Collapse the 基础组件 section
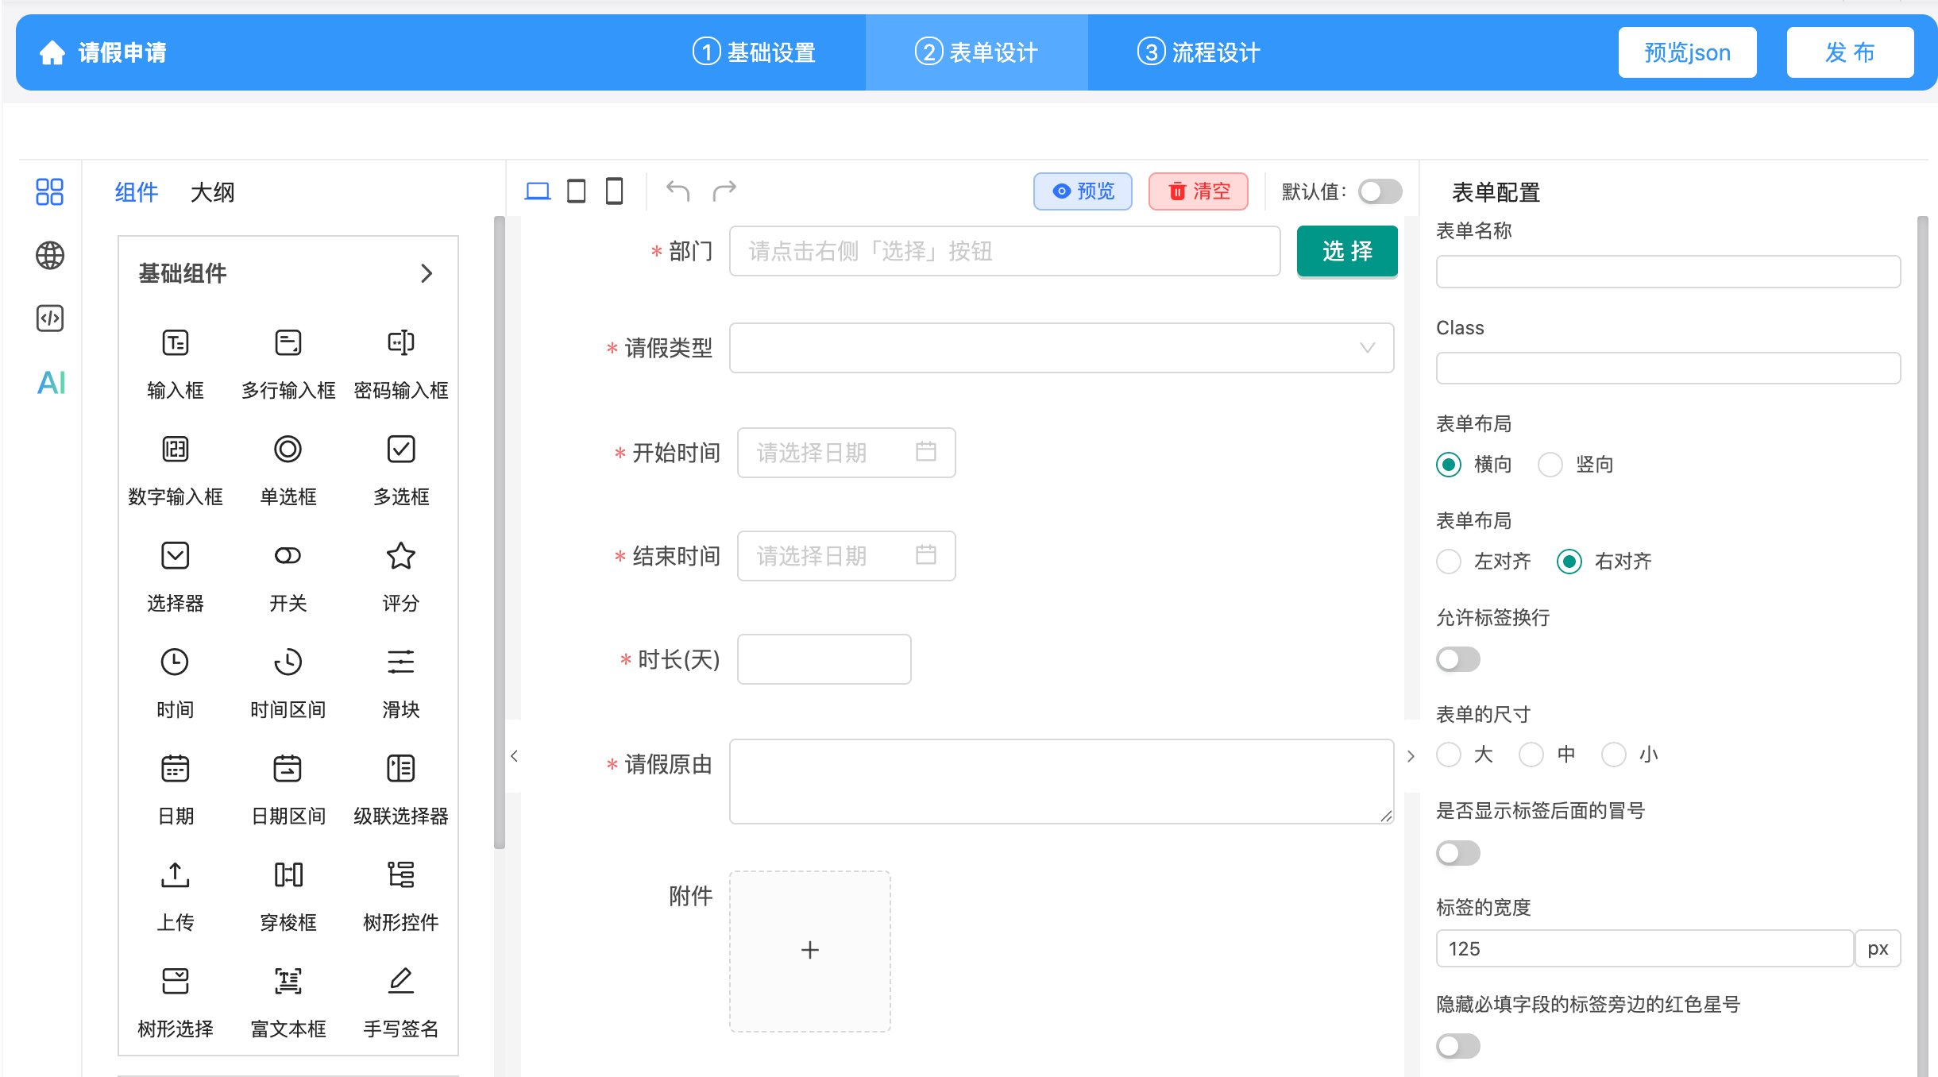 (x=427, y=273)
